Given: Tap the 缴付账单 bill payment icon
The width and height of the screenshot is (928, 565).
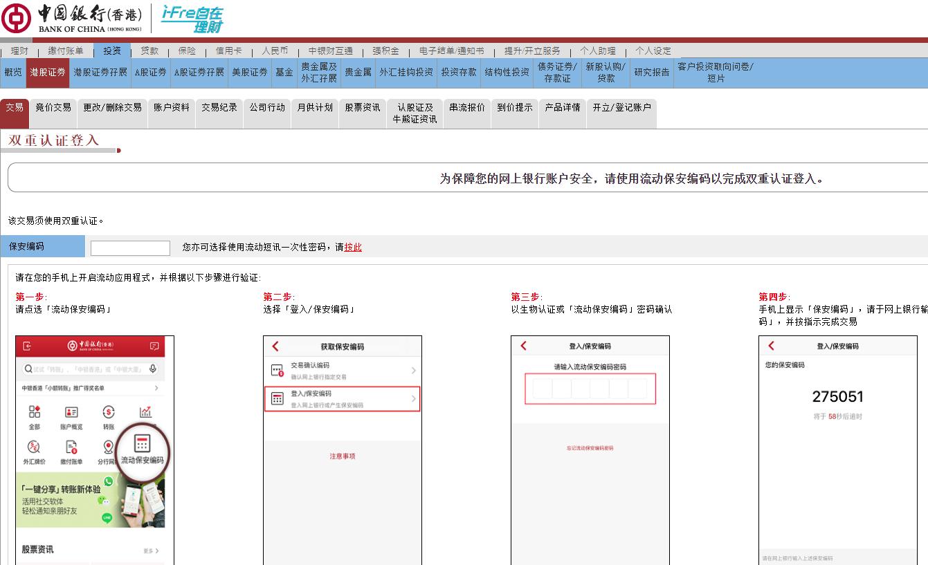Looking at the screenshot, I should (72, 446).
